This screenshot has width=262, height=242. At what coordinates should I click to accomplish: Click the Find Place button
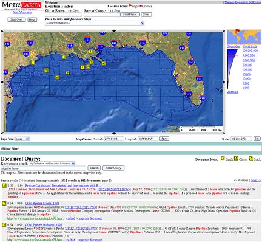(x=130, y=15)
